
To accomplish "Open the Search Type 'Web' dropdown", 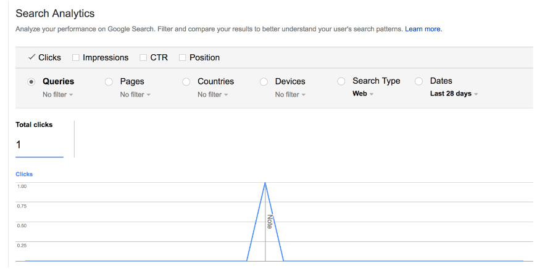I will (363, 94).
